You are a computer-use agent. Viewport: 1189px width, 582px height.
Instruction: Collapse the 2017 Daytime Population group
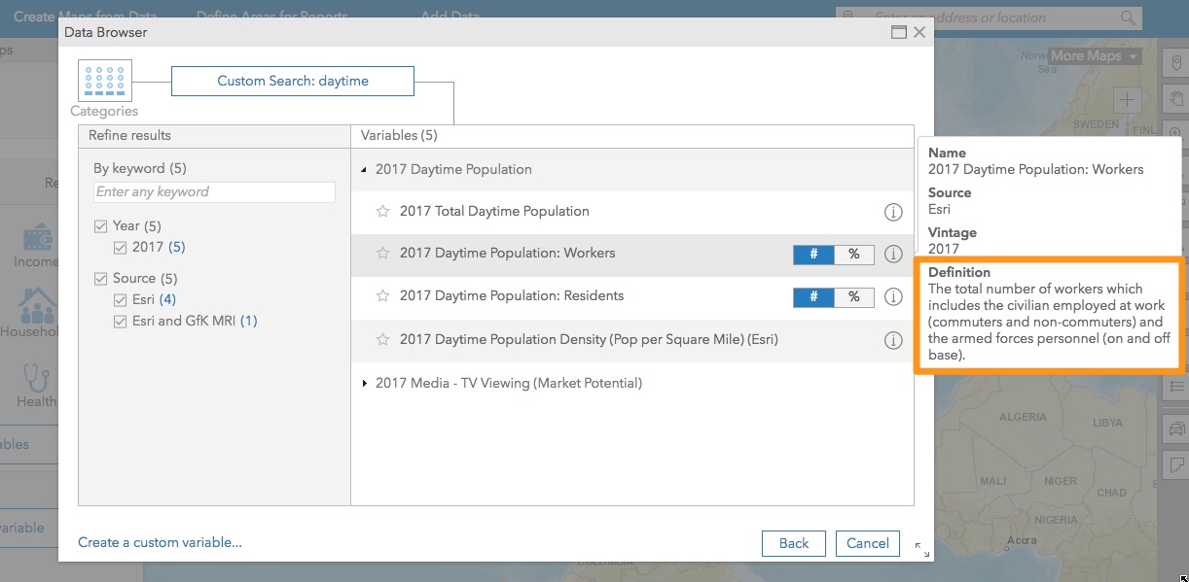(364, 170)
